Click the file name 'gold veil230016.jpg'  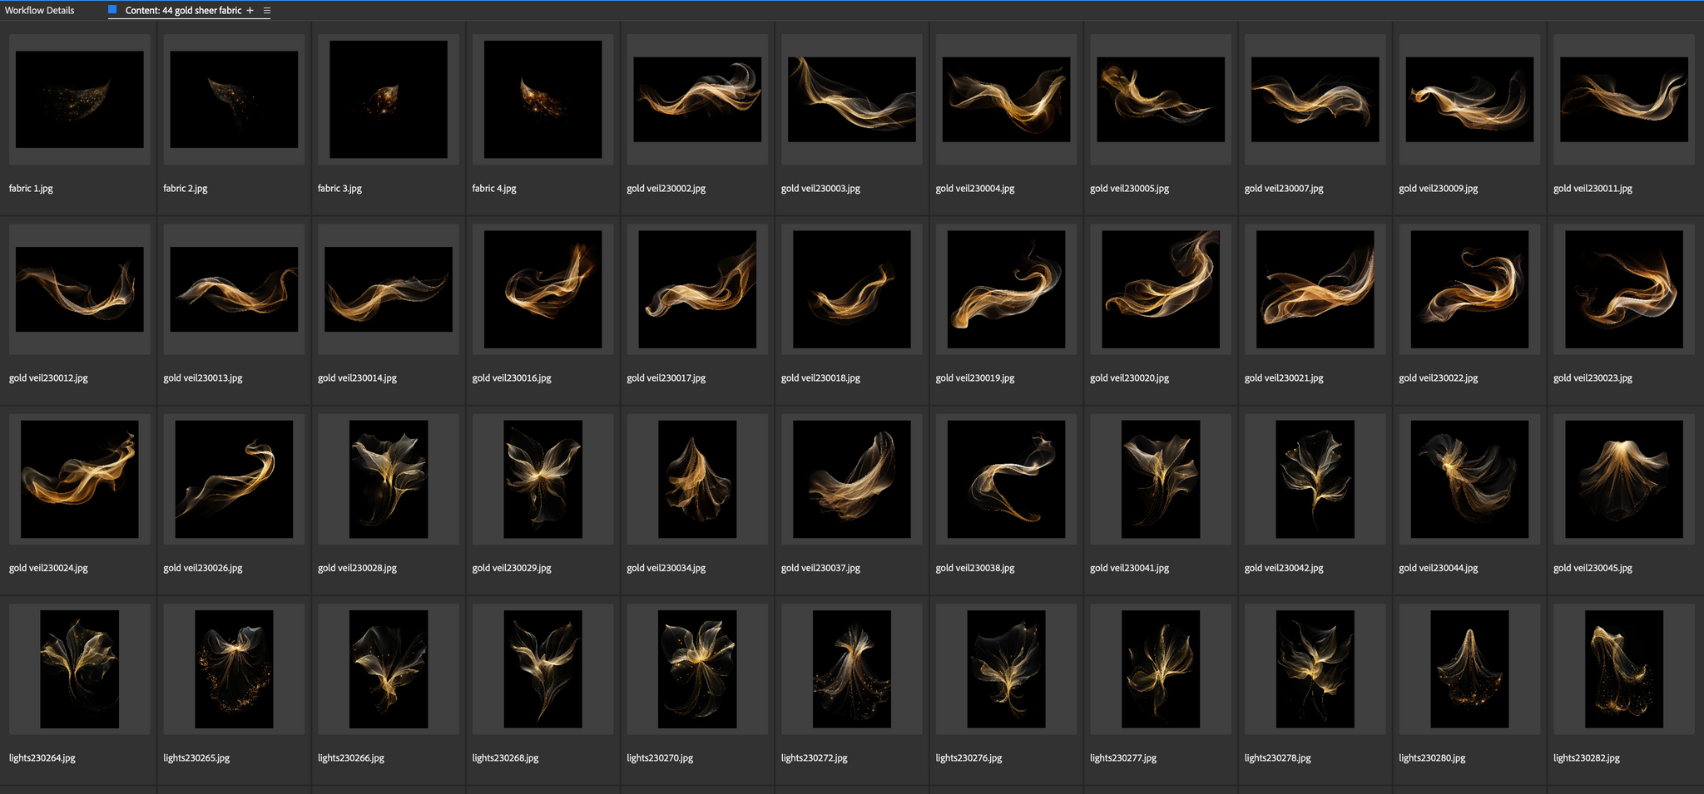tap(512, 378)
